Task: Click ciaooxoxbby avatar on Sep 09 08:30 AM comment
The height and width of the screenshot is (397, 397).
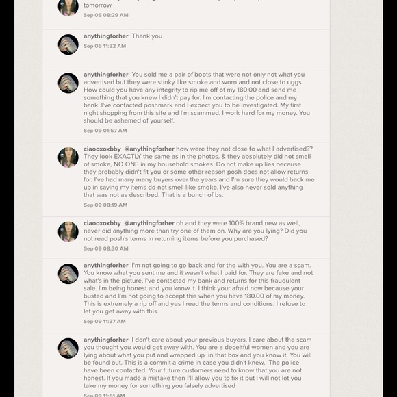Action: pos(68,231)
